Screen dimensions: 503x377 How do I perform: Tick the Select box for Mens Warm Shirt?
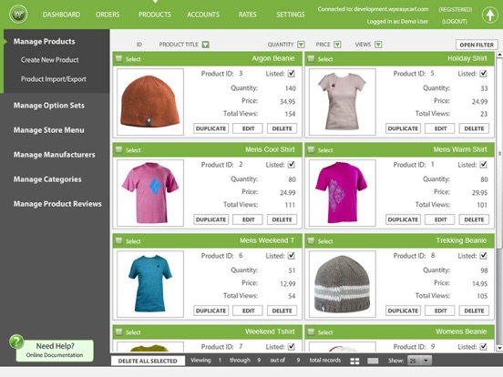(311, 149)
